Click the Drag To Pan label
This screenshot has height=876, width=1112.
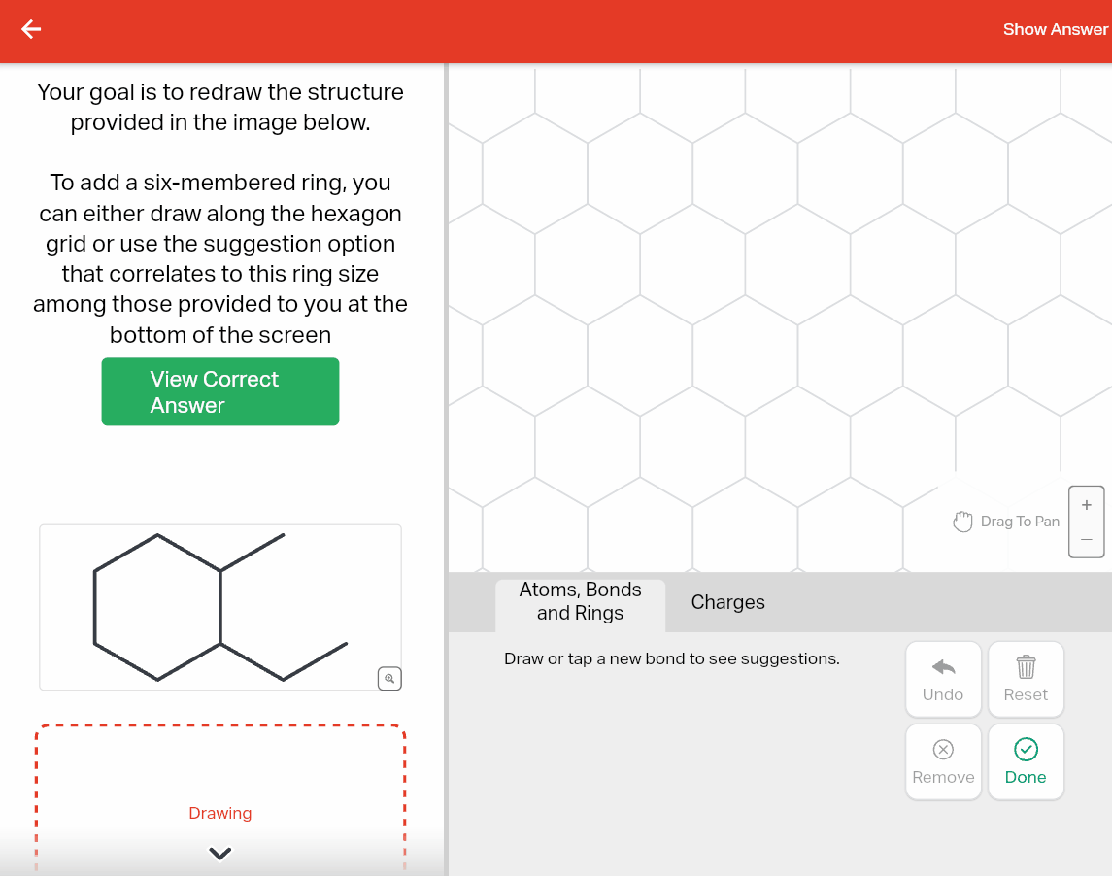1020,522
